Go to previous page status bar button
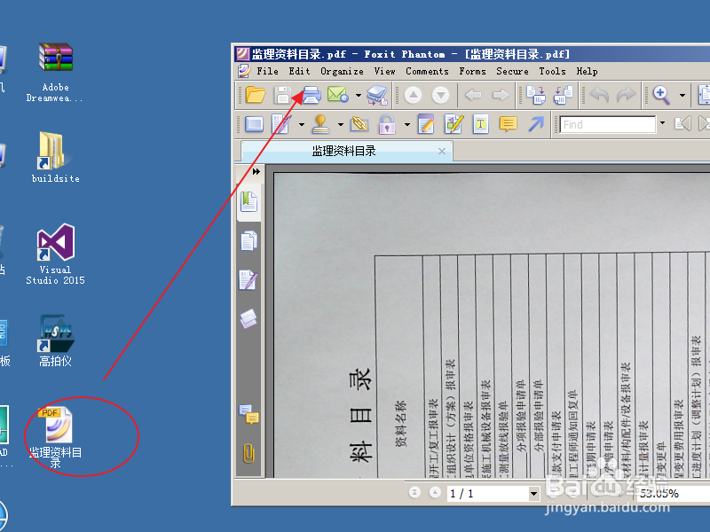Image resolution: width=710 pixels, height=532 pixels. [435, 492]
